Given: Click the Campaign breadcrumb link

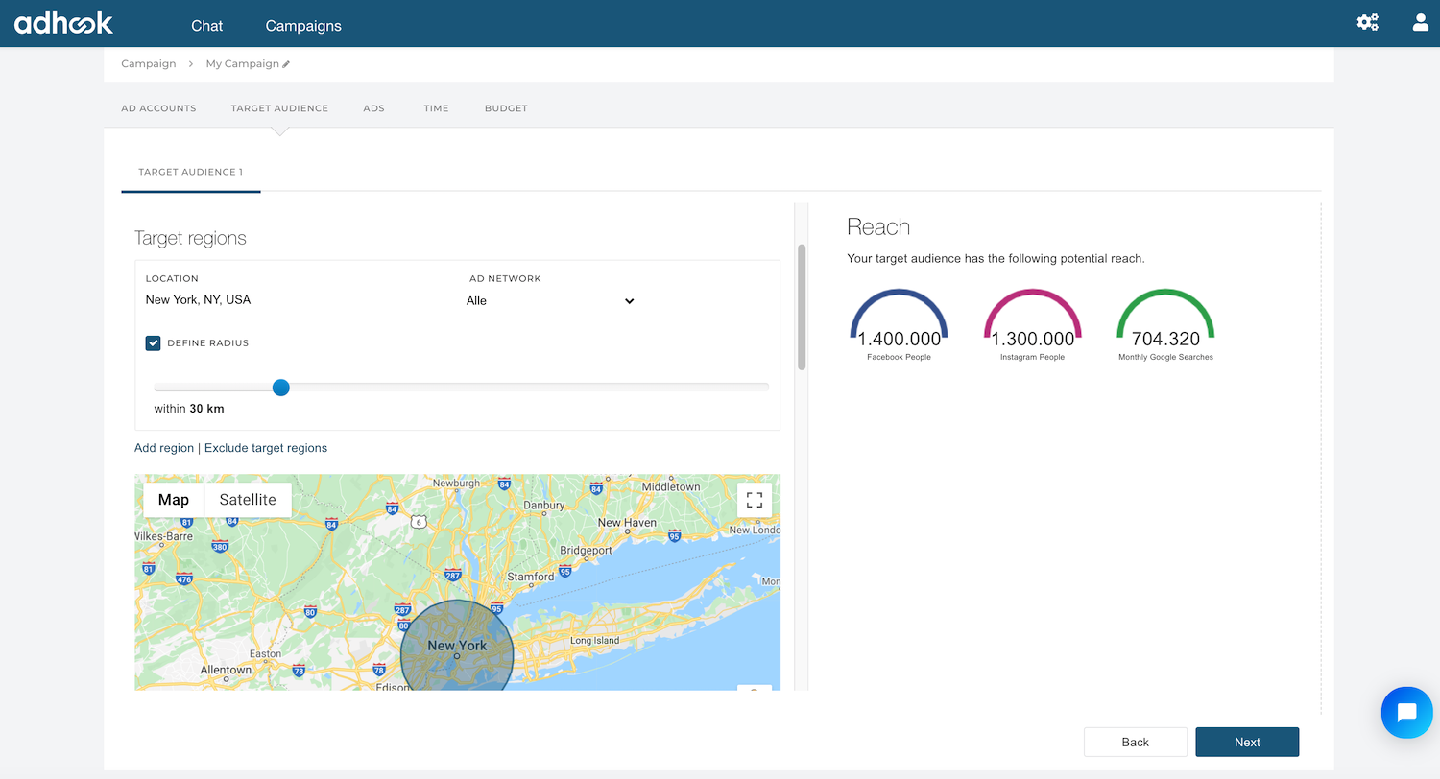Looking at the screenshot, I should click(149, 63).
